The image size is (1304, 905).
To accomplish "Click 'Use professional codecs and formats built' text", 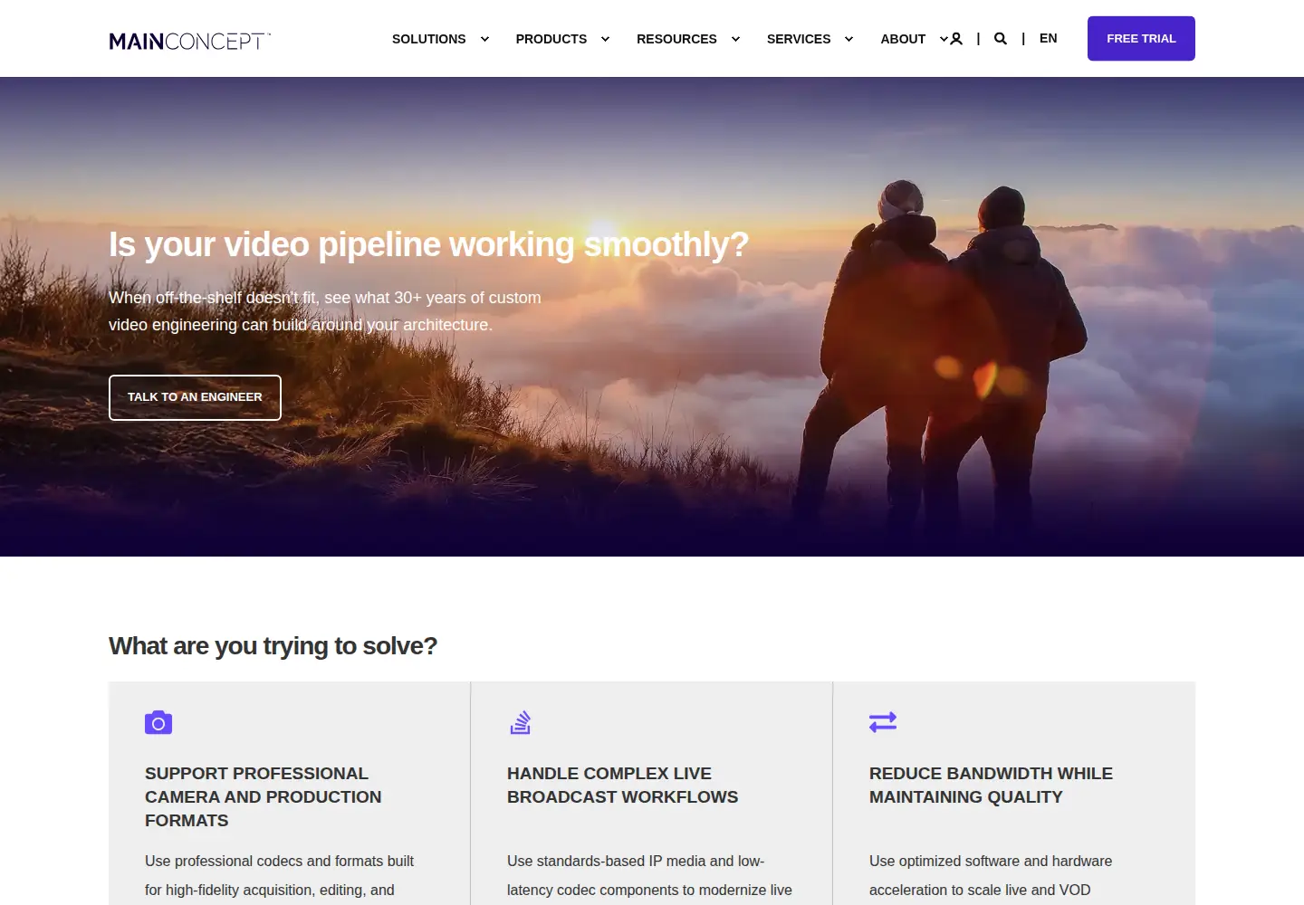I will [279, 861].
